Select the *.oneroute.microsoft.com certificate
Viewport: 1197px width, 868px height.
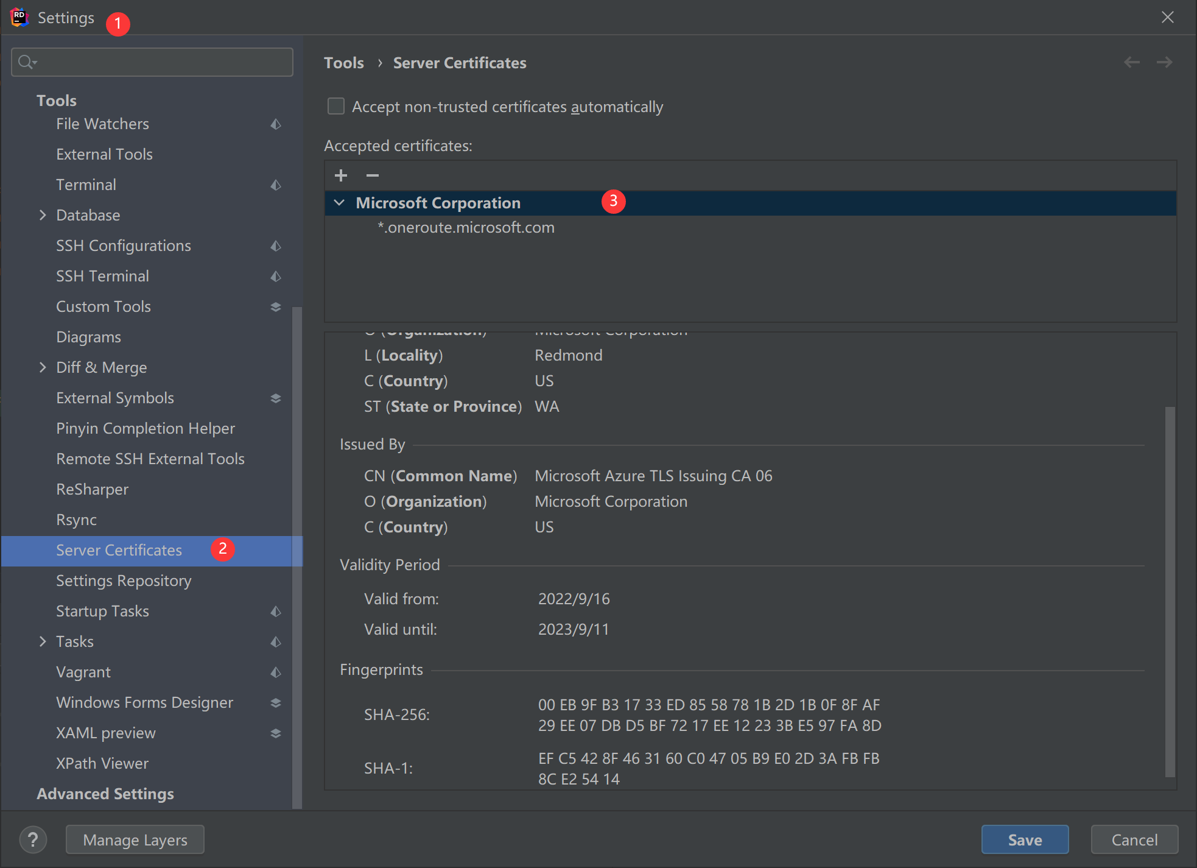click(x=466, y=227)
